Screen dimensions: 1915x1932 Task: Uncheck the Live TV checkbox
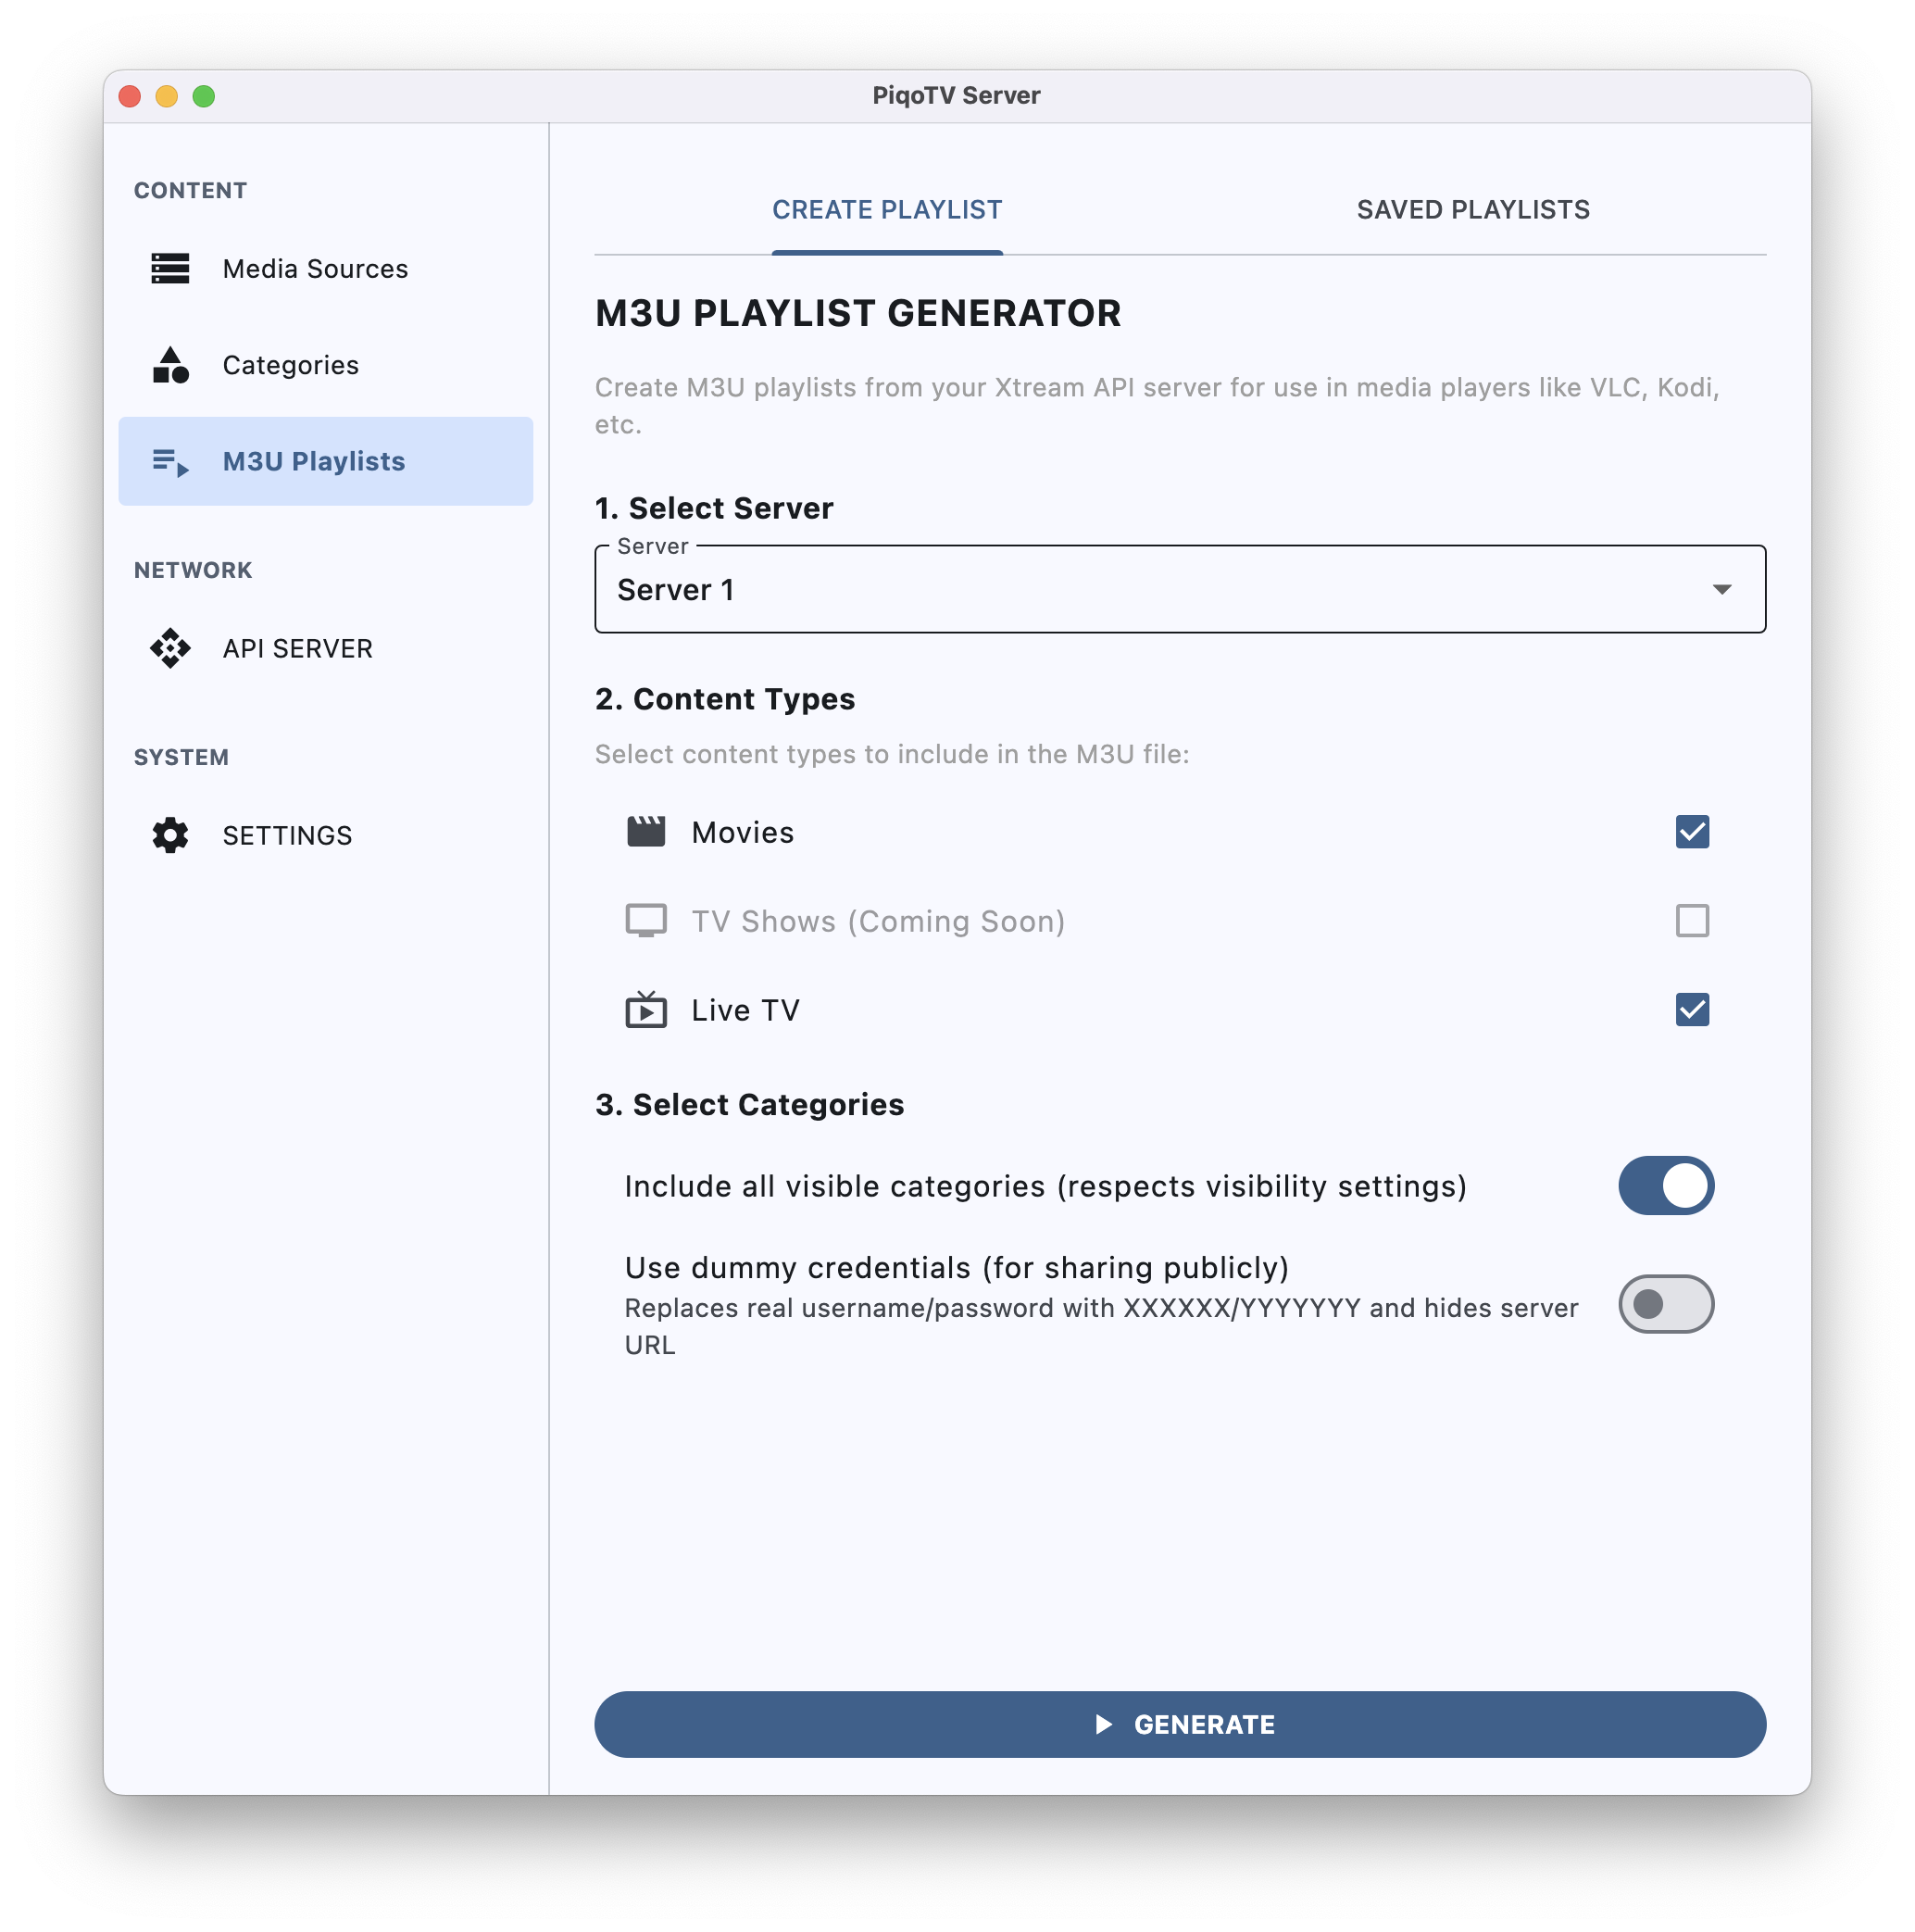point(1692,1009)
